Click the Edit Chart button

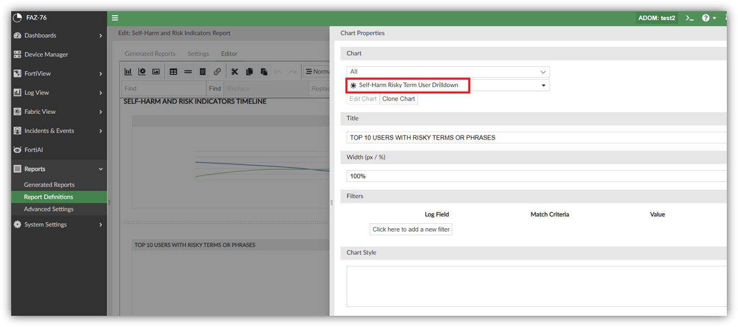363,99
